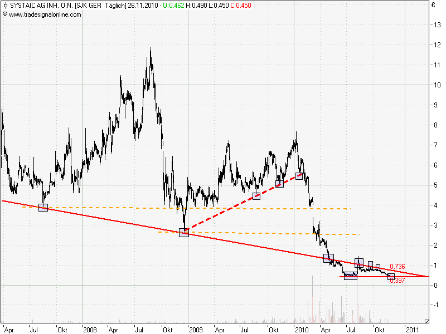This screenshot has height=334, width=446.
Task: Click the € currency label
Action: [433, 5]
